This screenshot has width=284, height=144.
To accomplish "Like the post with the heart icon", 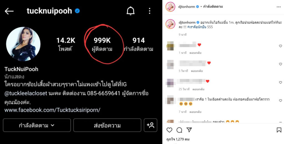I will coord(169,130).
